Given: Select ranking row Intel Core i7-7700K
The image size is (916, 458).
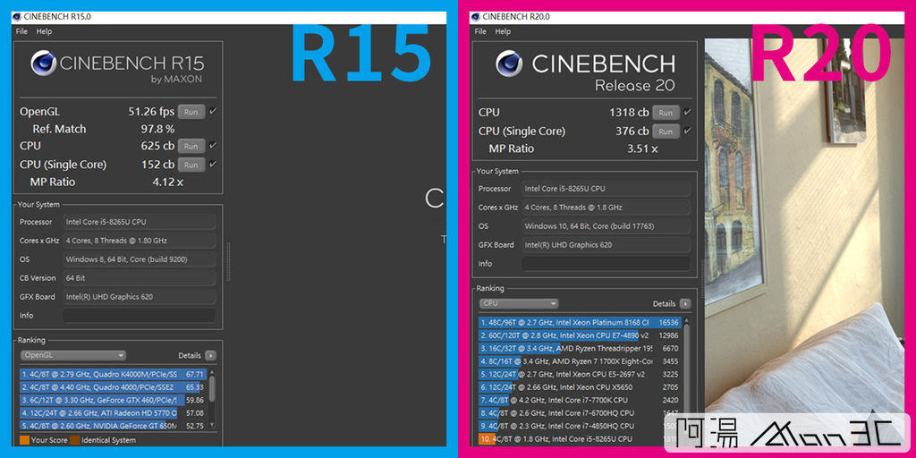Looking at the screenshot, I should pyautogui.click(x=580, y=400).
